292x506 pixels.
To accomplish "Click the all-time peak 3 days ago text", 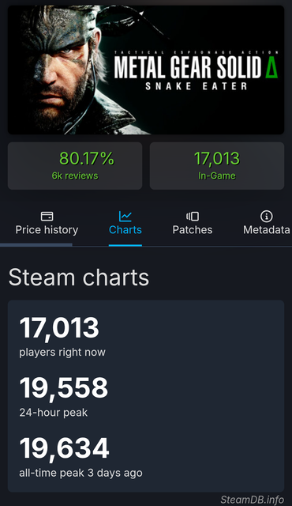I will 80,473.
